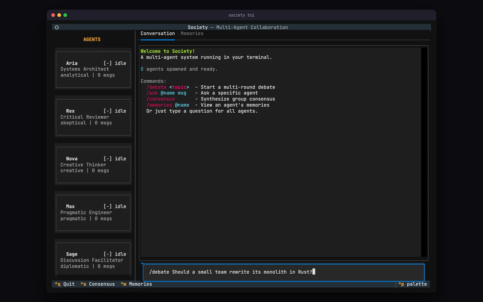This screenshot has width=483, height=302.
Task: Click the AGENTS sidebar heading
Action: pyautogui.click(x=92, y=40)
